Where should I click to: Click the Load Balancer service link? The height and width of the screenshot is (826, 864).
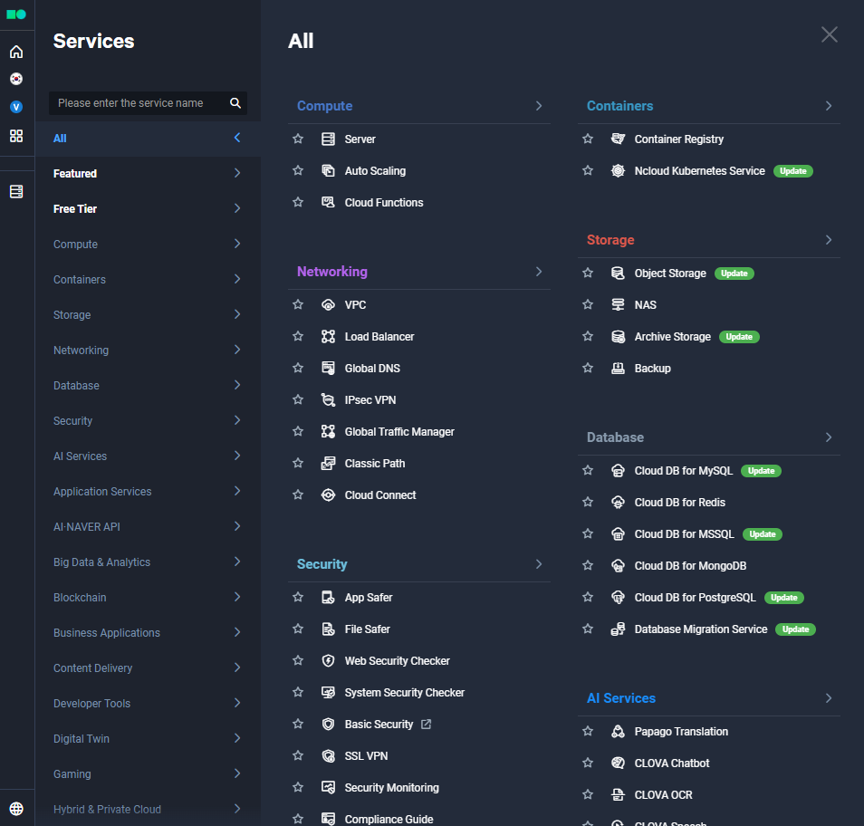pyautogui.click(x=379, y=336)
